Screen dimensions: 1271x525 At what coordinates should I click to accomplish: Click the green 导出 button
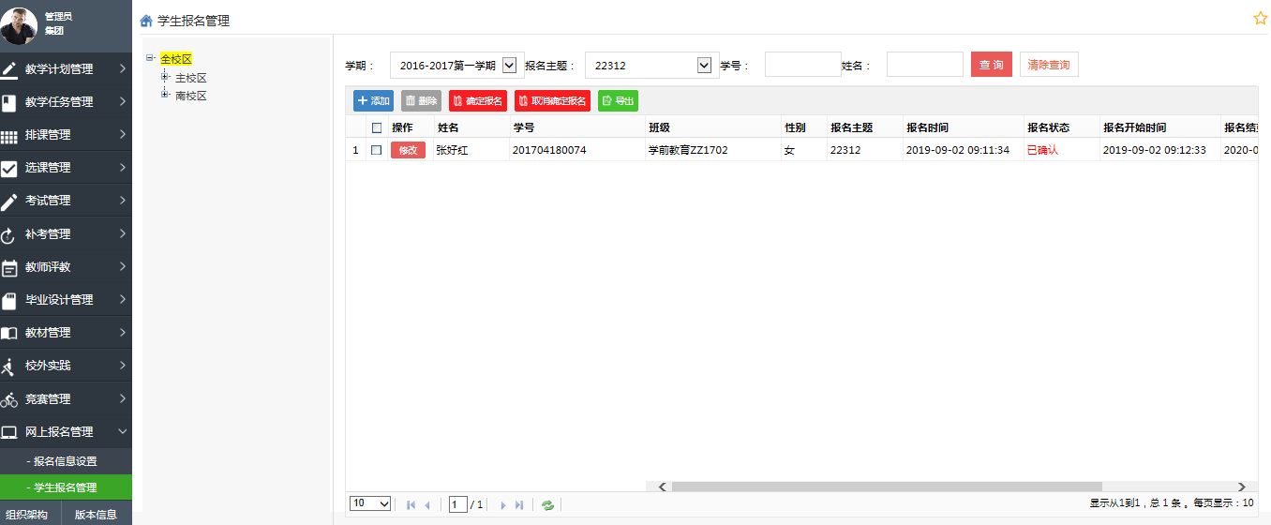(618, 101)
